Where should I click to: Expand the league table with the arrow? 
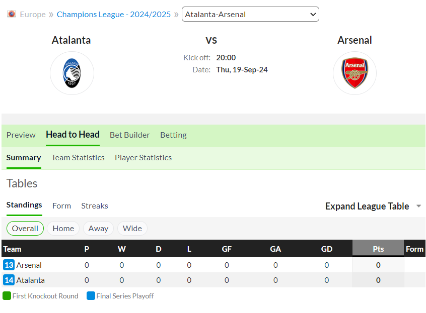(x=418, y=206)
